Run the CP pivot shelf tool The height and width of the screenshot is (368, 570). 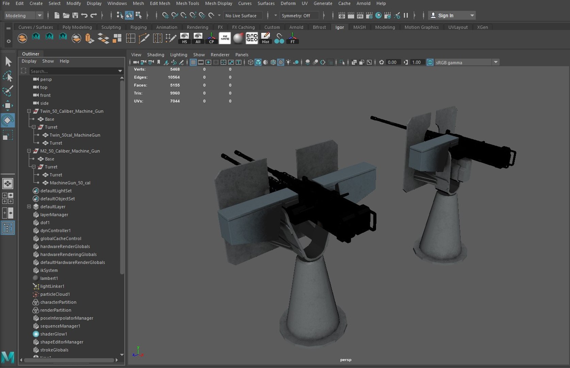click(211, 38)
